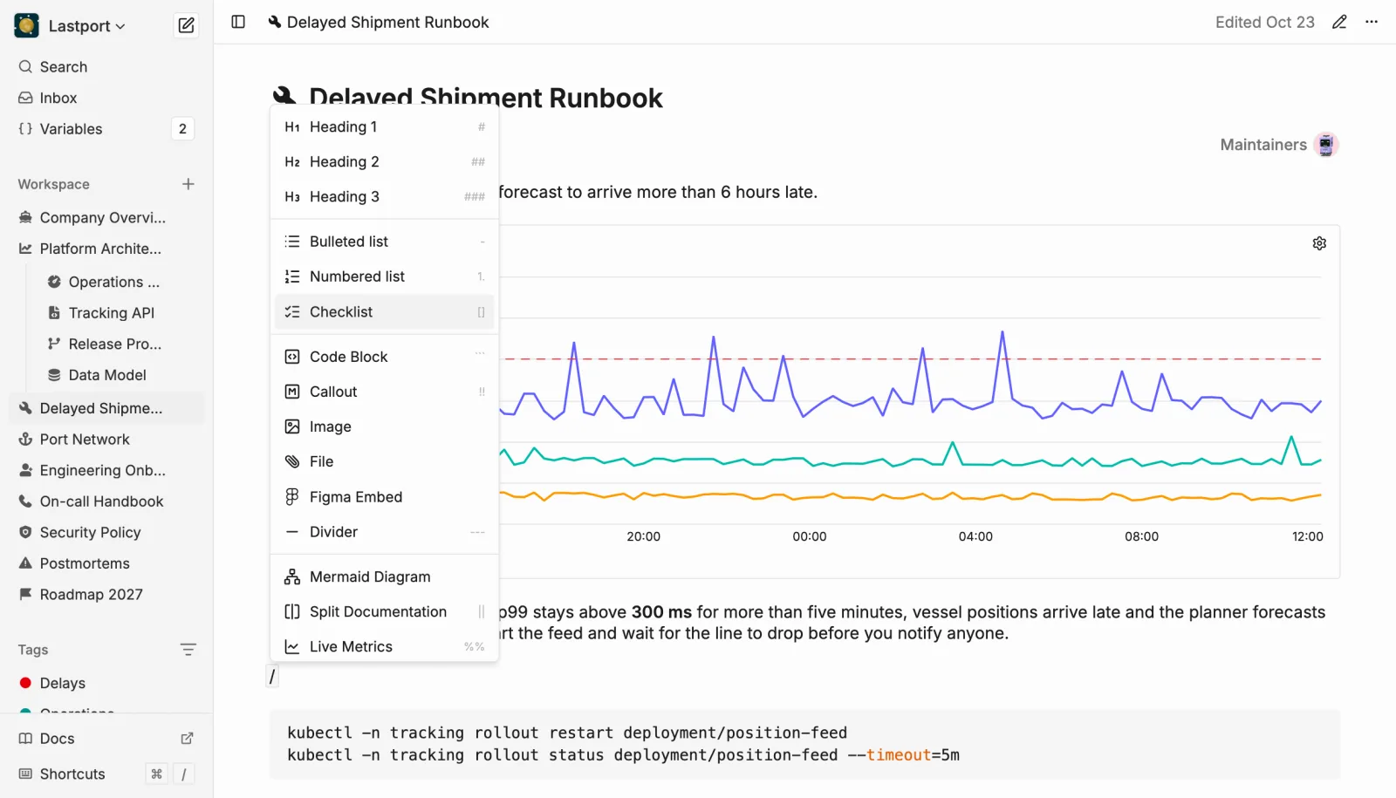The image size is (1396, 798).
Task: Click the Delayed Shipment Runbook breadcrumb title
Action: coord(387,22)
